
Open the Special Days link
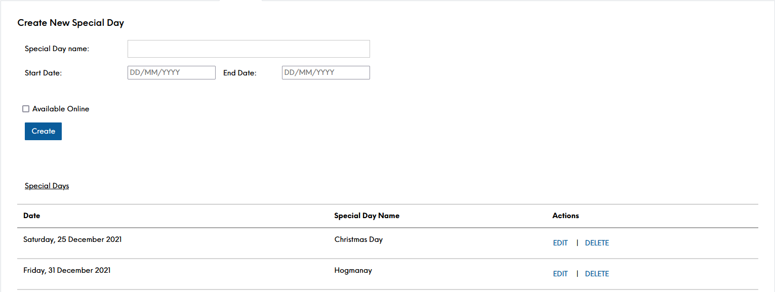point(47,186)
